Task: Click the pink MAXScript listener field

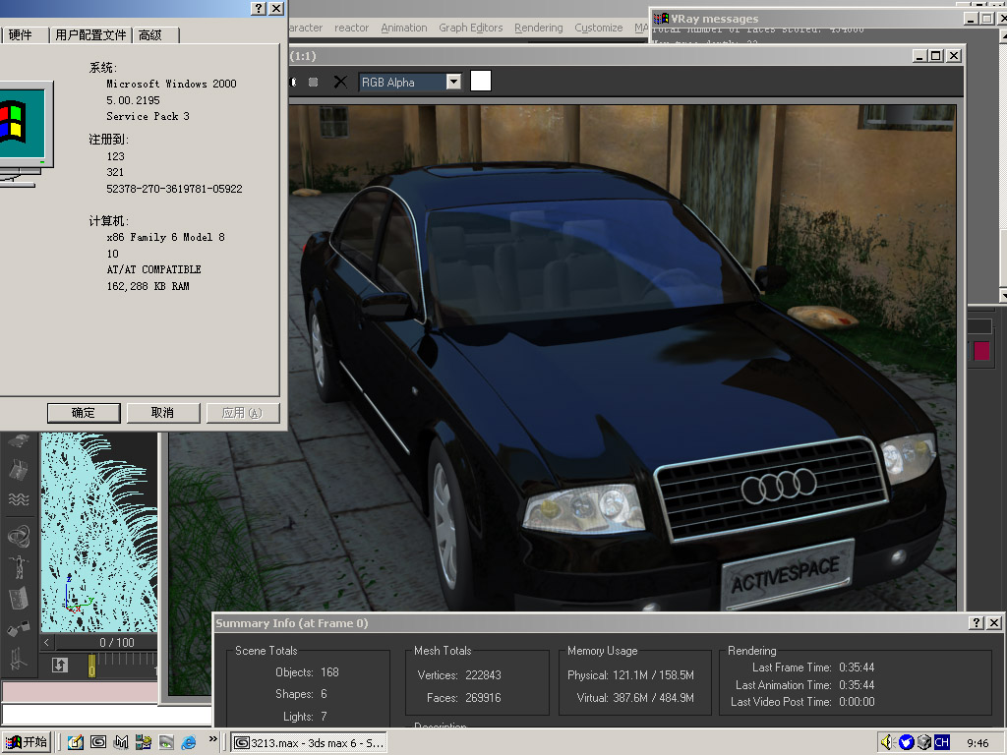Action: [80, 691]
